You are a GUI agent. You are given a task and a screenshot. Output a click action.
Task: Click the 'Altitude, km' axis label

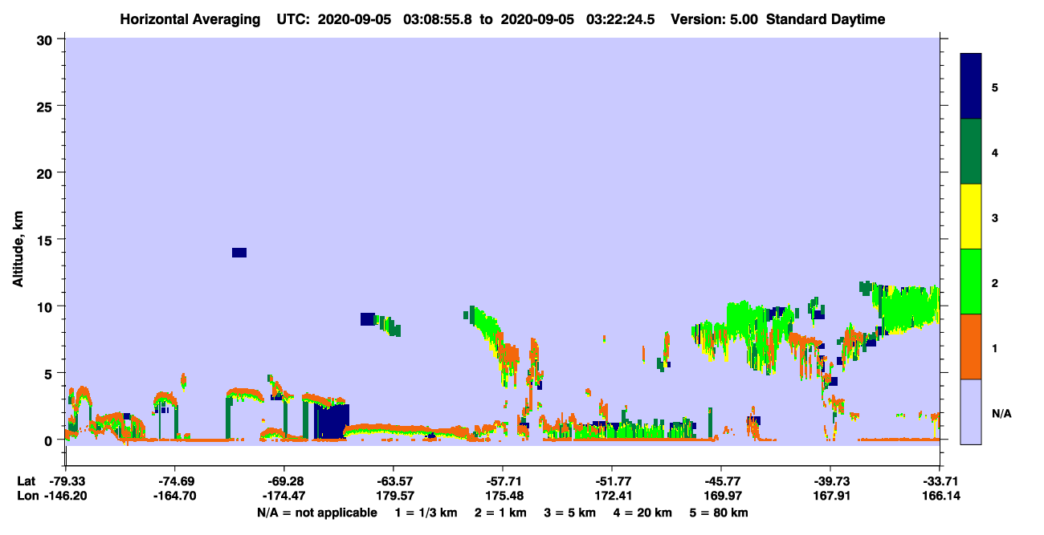(18, 250)
